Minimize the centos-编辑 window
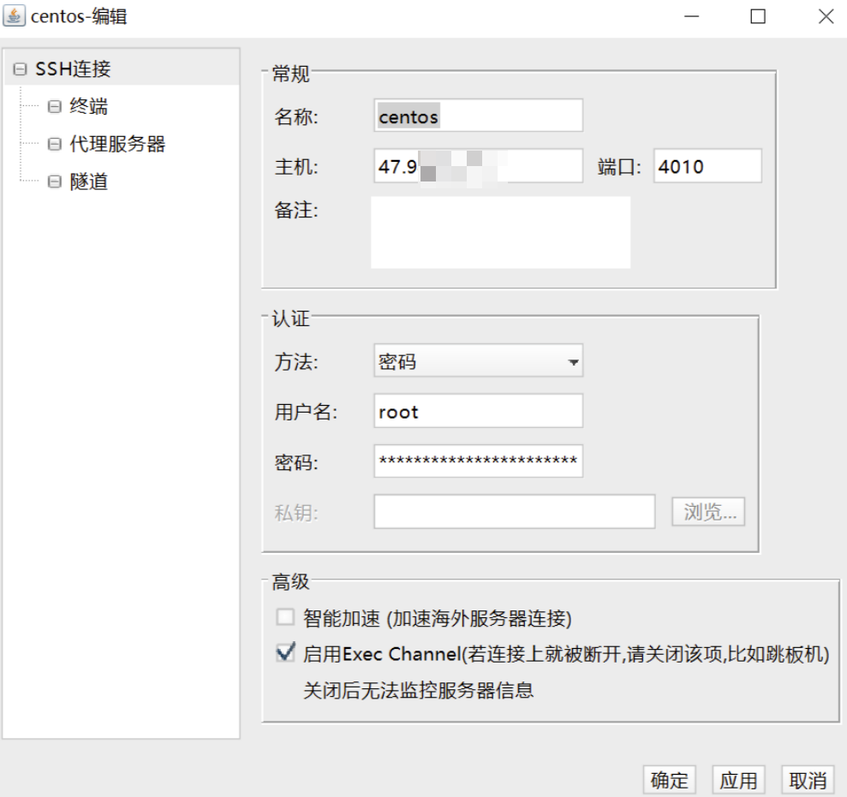Screen dimensions: 847x797 691,16
